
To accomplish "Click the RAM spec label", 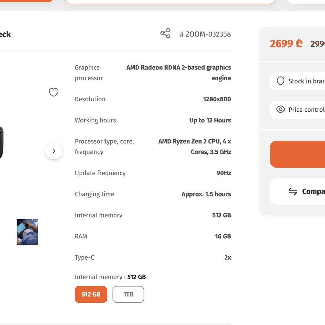I will tap(81, 236).
